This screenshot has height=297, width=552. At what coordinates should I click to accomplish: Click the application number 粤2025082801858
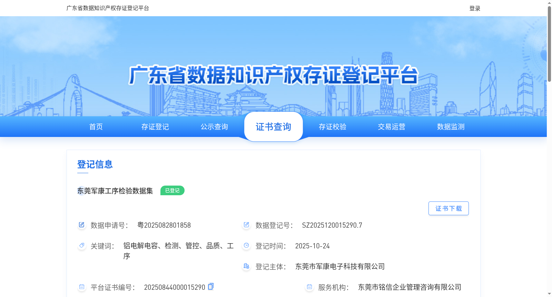pyautogui.click(x=164, y=225)
